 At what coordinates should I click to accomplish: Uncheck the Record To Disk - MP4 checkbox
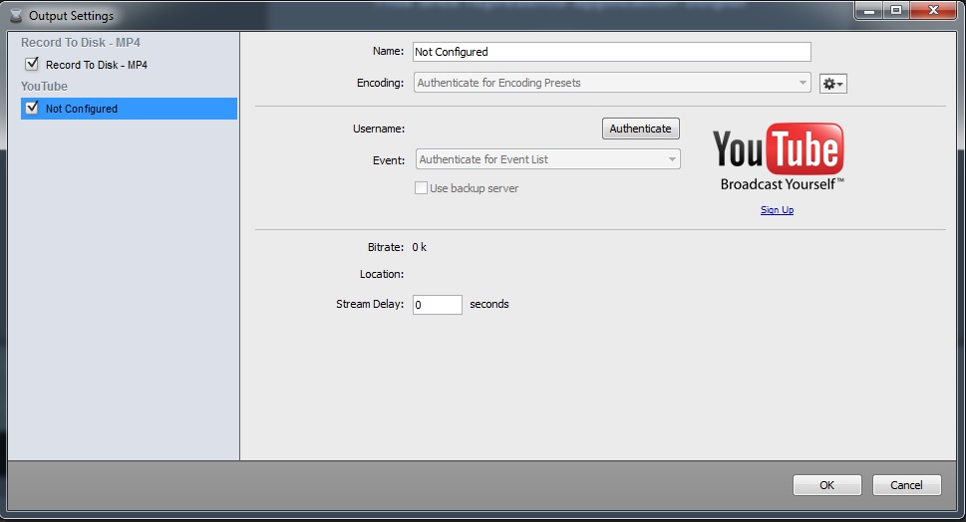tap(32, 65)
